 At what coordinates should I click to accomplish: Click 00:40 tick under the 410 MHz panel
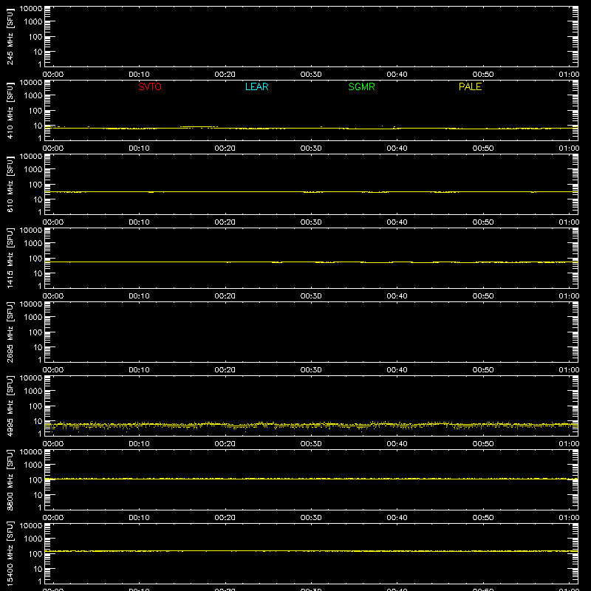tap(397, 148)
